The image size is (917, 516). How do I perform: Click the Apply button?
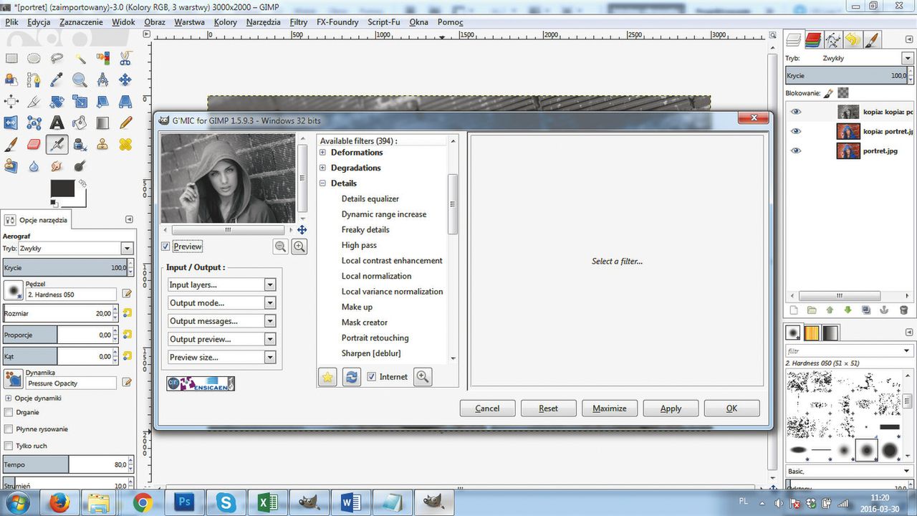[671, 408]
